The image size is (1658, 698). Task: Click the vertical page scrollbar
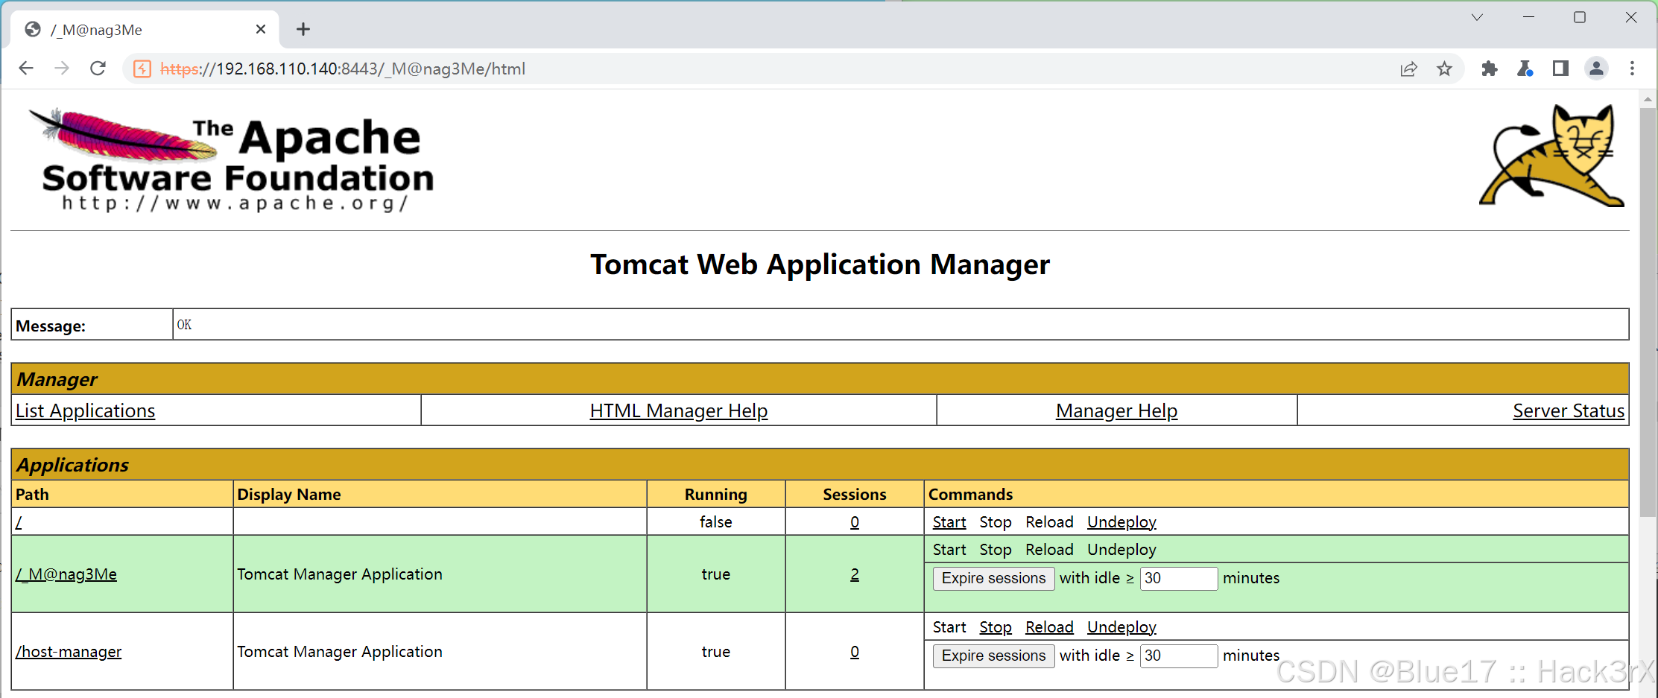tap(1648, 313)
